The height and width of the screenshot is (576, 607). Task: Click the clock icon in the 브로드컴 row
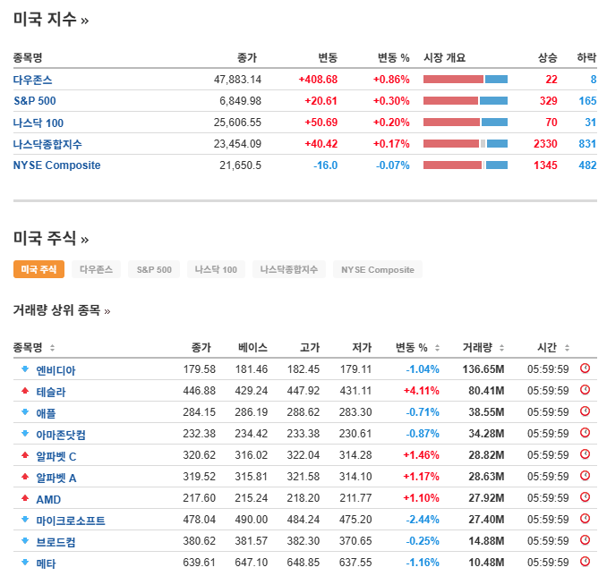click(x=585, y=540)
